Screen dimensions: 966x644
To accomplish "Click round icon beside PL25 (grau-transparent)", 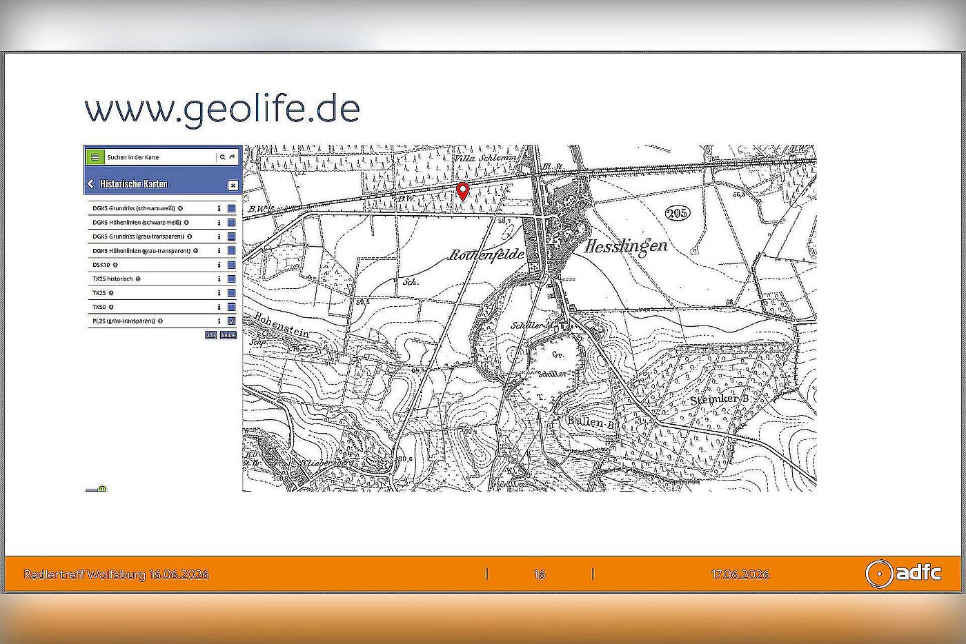I will pyautogui.click(x=160, y=321).
